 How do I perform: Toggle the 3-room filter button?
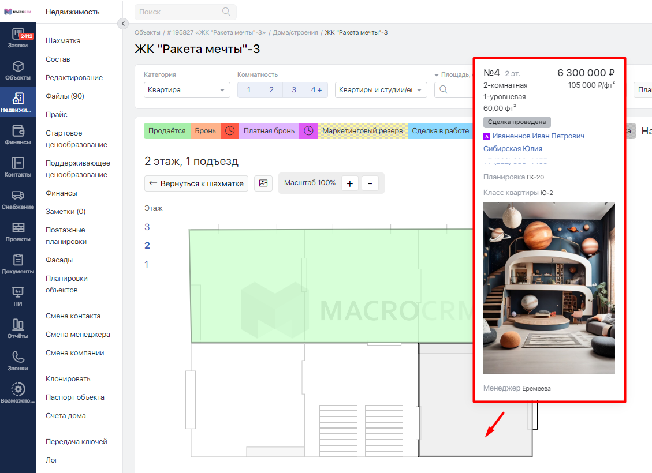pos(293,90)
